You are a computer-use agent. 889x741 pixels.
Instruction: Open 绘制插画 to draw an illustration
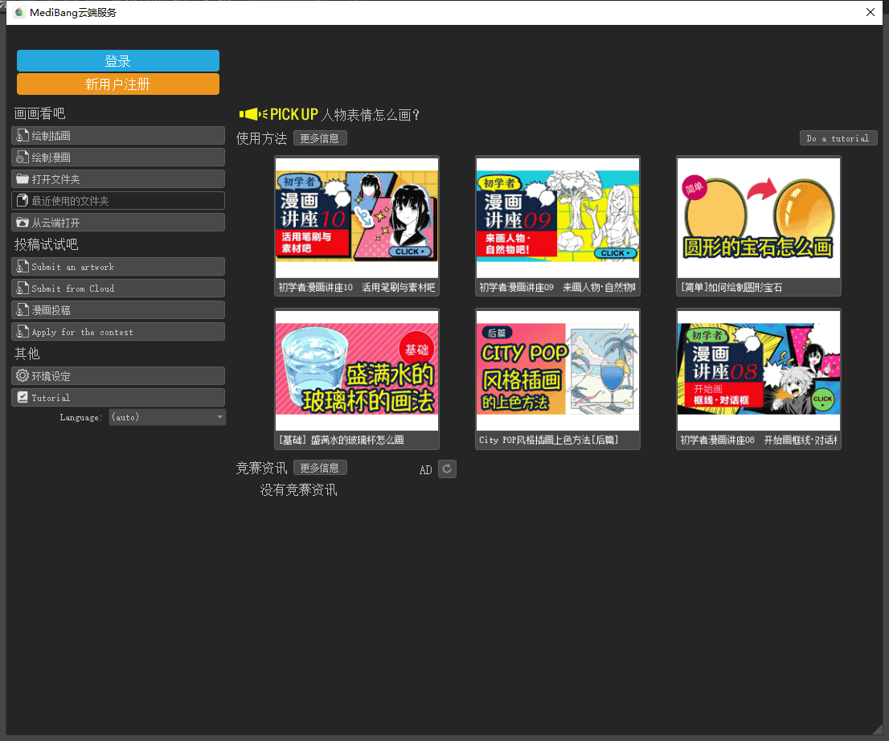pyautogui.click(x=117, y=136)
